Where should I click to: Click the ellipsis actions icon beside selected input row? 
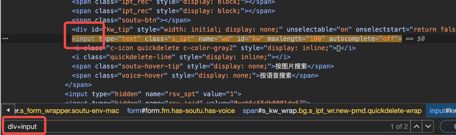pos(5,39)
